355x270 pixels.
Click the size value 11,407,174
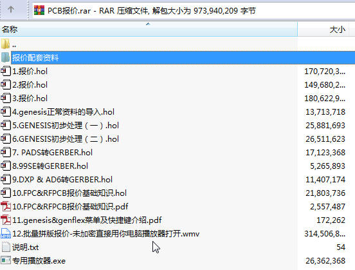point(325,180)
